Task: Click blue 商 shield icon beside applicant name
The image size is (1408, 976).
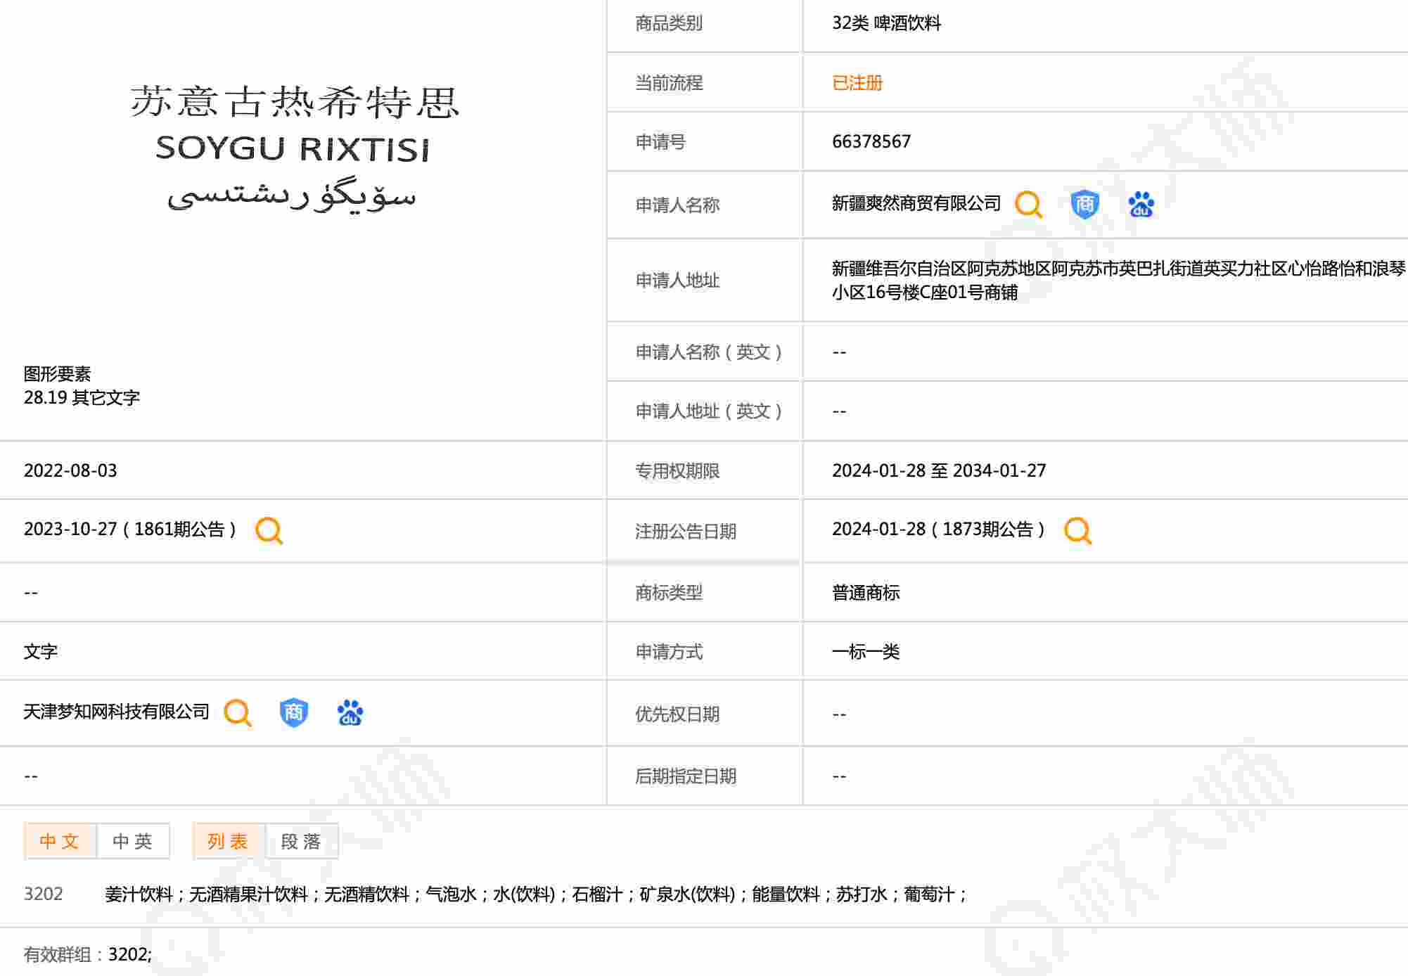Action: point(1084,205)
